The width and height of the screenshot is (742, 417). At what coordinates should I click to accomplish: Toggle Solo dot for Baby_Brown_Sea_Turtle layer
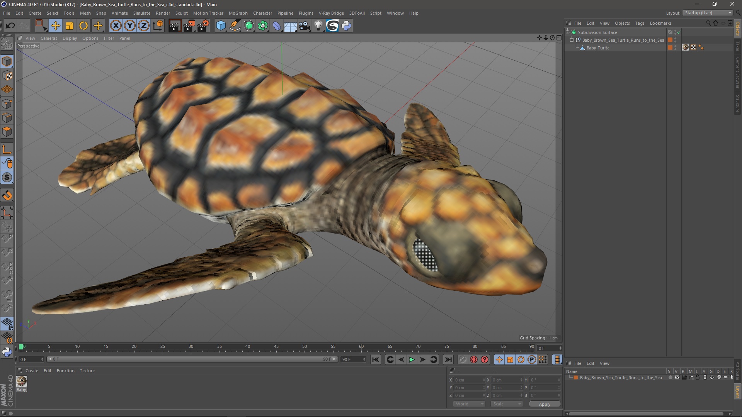670,378
